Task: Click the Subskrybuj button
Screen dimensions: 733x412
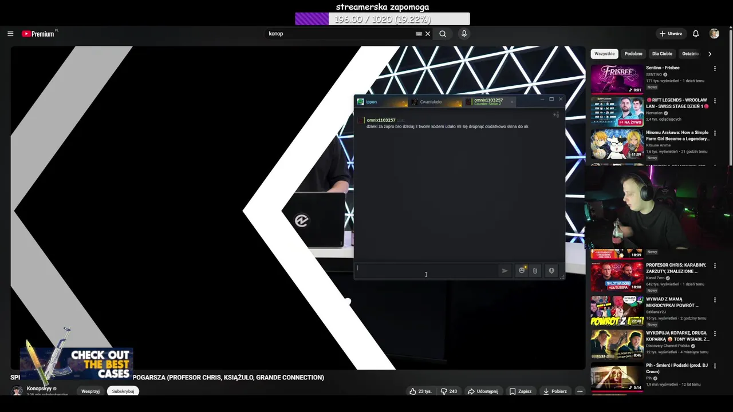Action: (x=123, y=391)
